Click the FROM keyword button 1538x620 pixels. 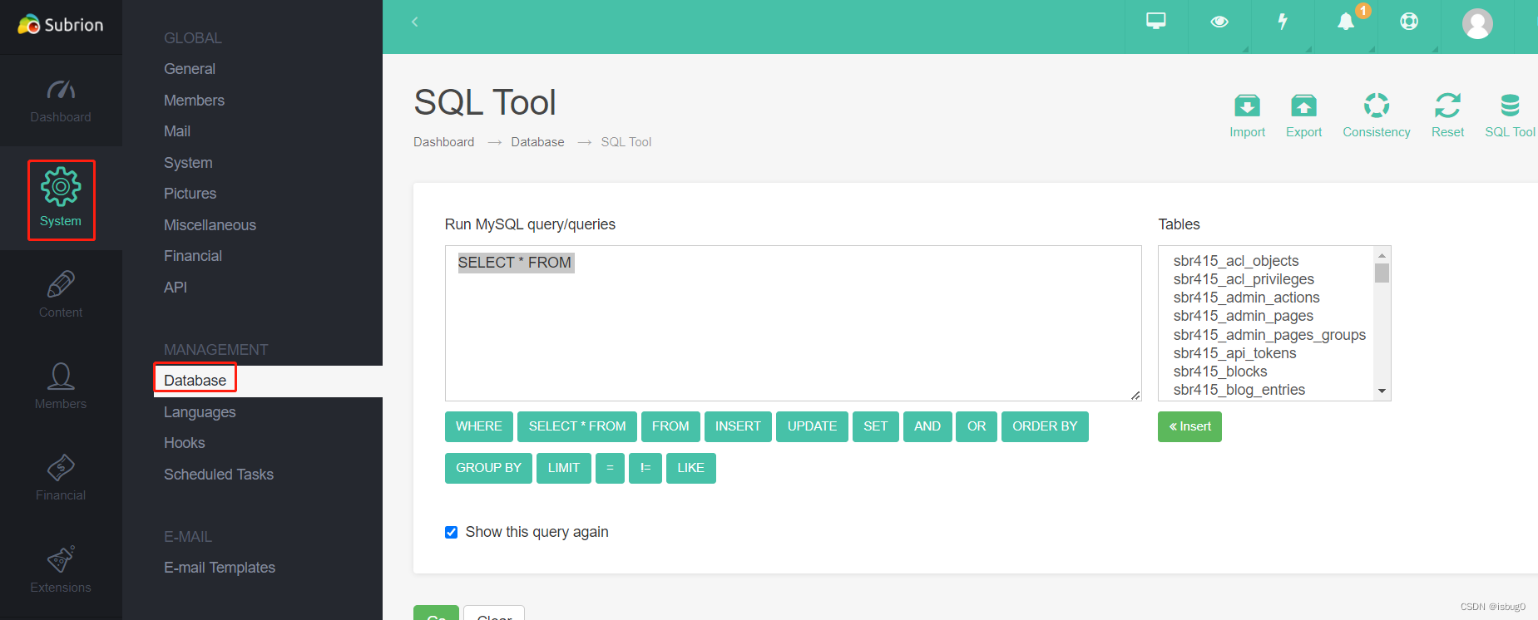670,426
